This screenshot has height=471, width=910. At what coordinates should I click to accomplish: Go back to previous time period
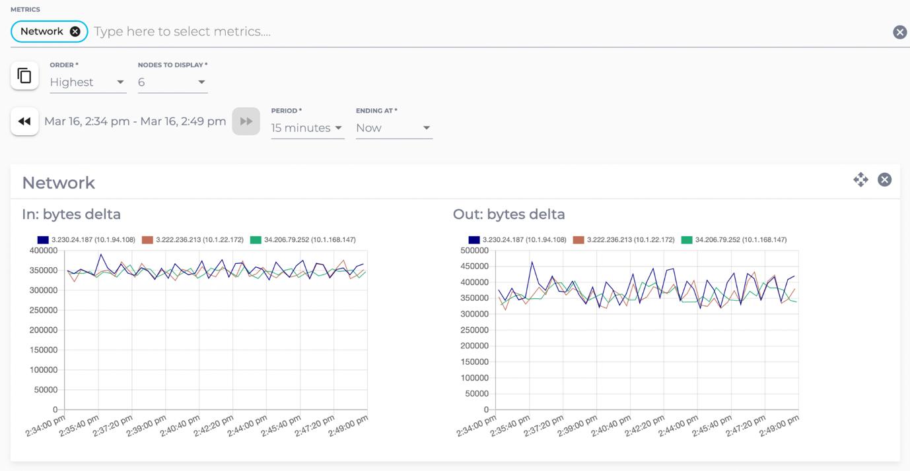[24, 121]
